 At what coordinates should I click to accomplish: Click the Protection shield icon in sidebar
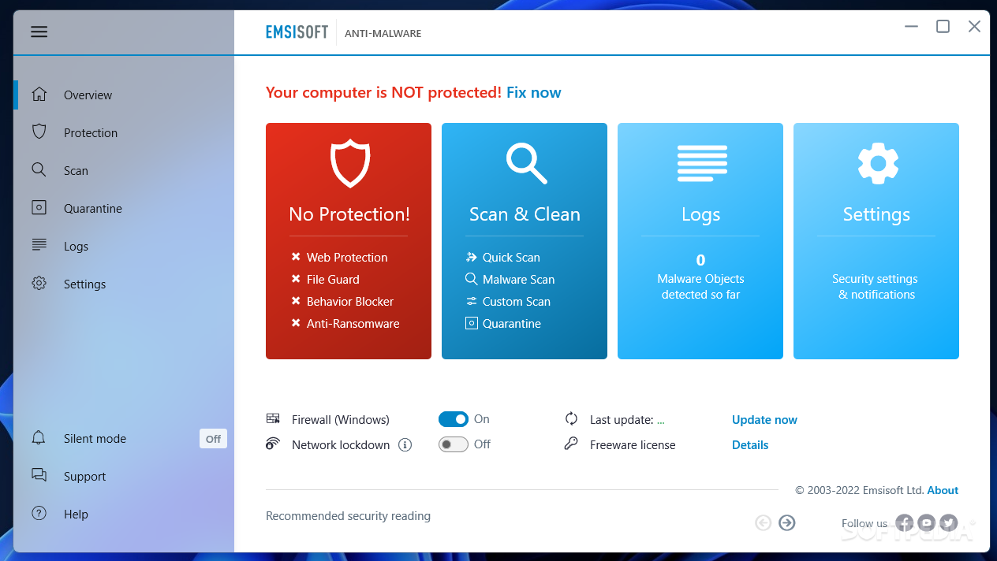[x=39, y=132]
